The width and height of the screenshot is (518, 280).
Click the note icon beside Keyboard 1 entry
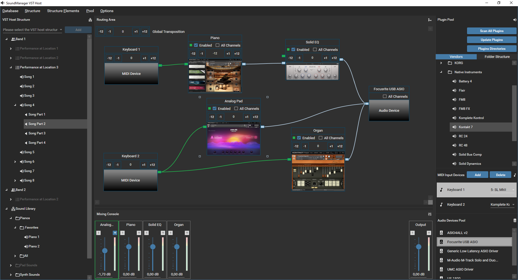[x=441, y=190]
